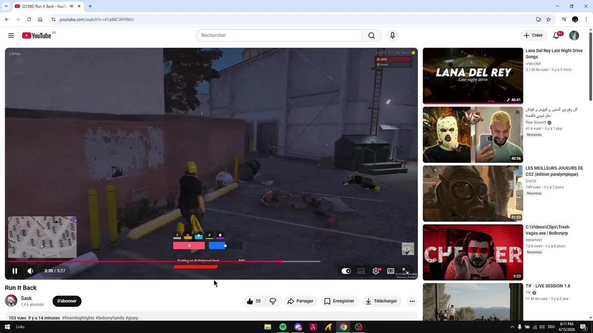Screen dimensions: 593x333
Task: Click the Télécharger button
Action: pos(381,301)
